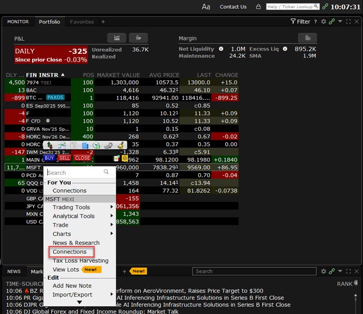
Task: Click the Monitor panel green chain link icon
Action: coord(332,22)
